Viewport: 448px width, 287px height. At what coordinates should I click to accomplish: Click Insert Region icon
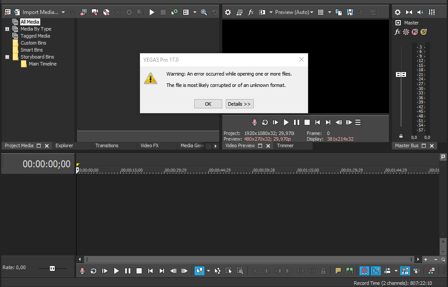pyautogui.click(x=349, y=271)
